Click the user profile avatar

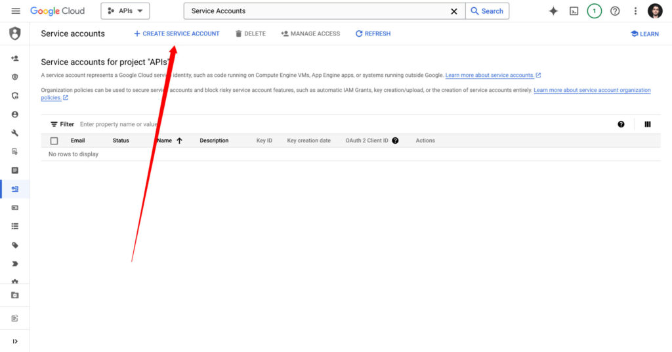655,11
